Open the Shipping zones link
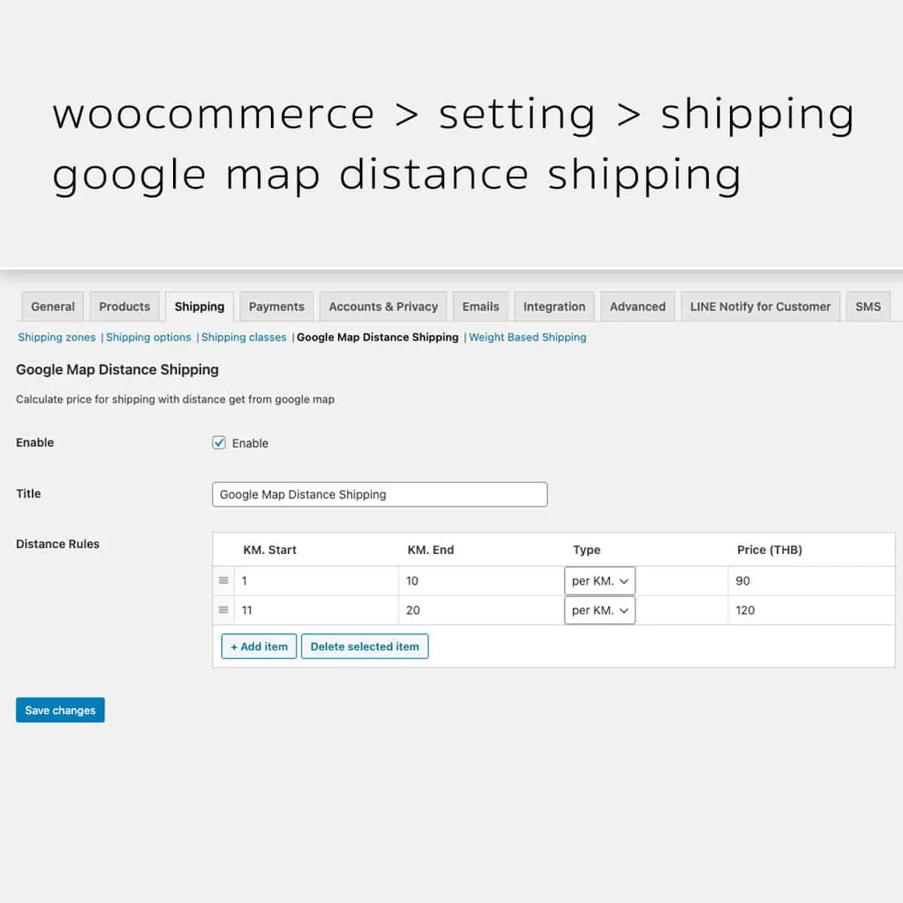This screenshot has height=903, width=903. (x=56, y=338)
